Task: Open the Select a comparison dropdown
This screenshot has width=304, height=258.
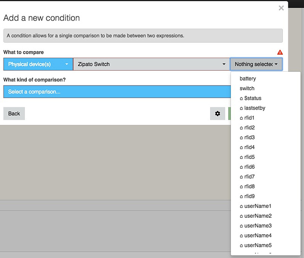Action: 117,92
